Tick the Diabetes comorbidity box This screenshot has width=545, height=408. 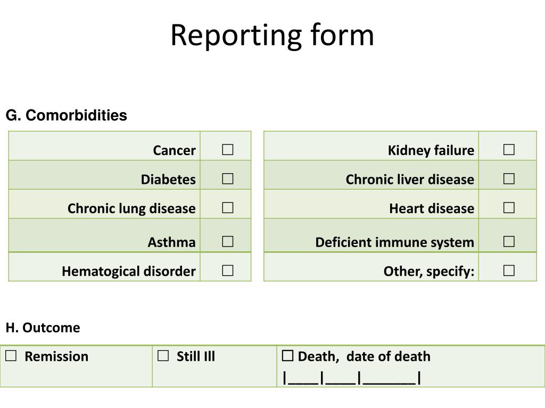pyautogui.click(x=228, y=178)
